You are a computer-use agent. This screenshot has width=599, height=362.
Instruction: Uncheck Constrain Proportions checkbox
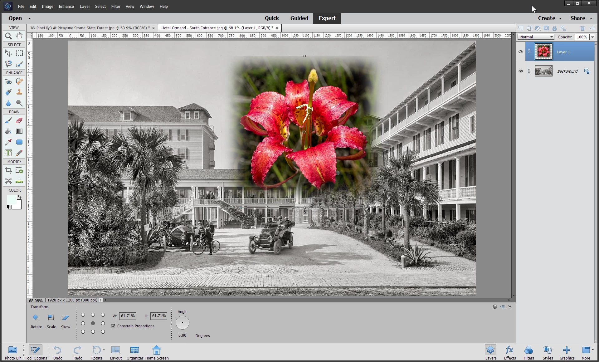coord(113,326)
